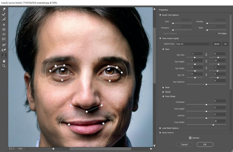233x152 pixels.
Task: Open the Select Face dropdown
Action: [193, 44]
